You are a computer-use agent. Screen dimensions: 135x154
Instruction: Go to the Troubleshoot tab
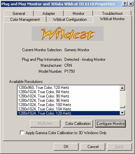[112, 14]
